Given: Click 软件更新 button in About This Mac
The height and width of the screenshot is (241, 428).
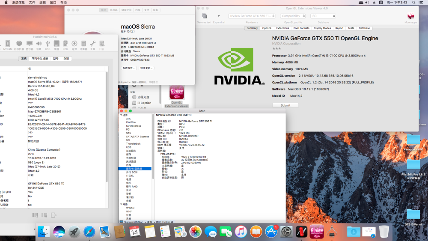Looking at the screenshot, I should pos(146,68).
